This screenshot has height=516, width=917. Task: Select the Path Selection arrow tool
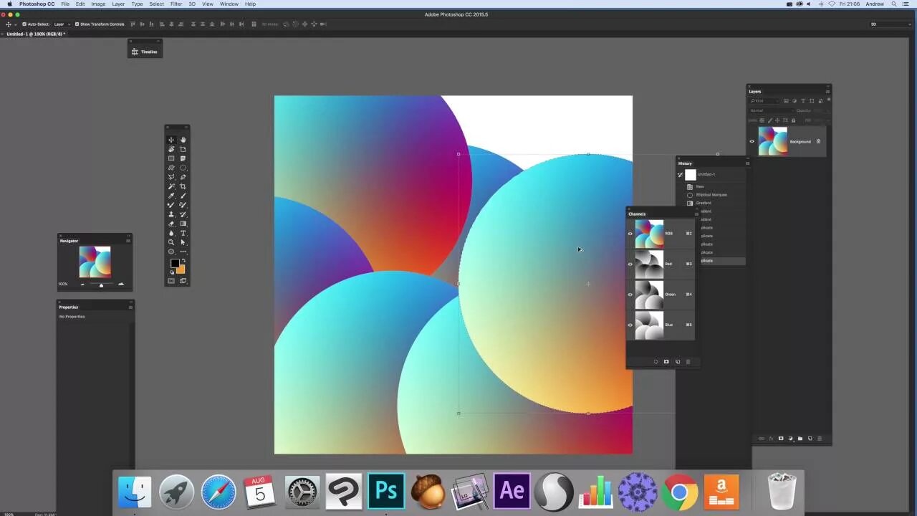[183, 242]
